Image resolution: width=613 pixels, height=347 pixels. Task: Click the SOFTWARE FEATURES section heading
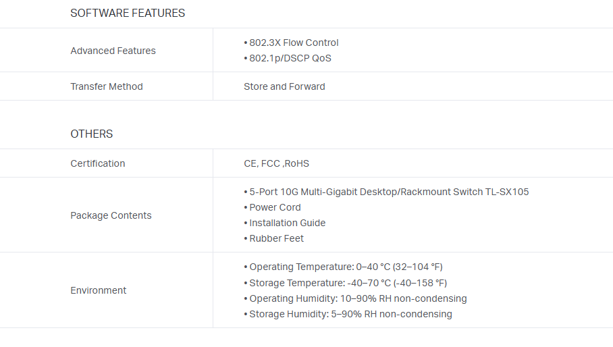(x=128, y=13)
